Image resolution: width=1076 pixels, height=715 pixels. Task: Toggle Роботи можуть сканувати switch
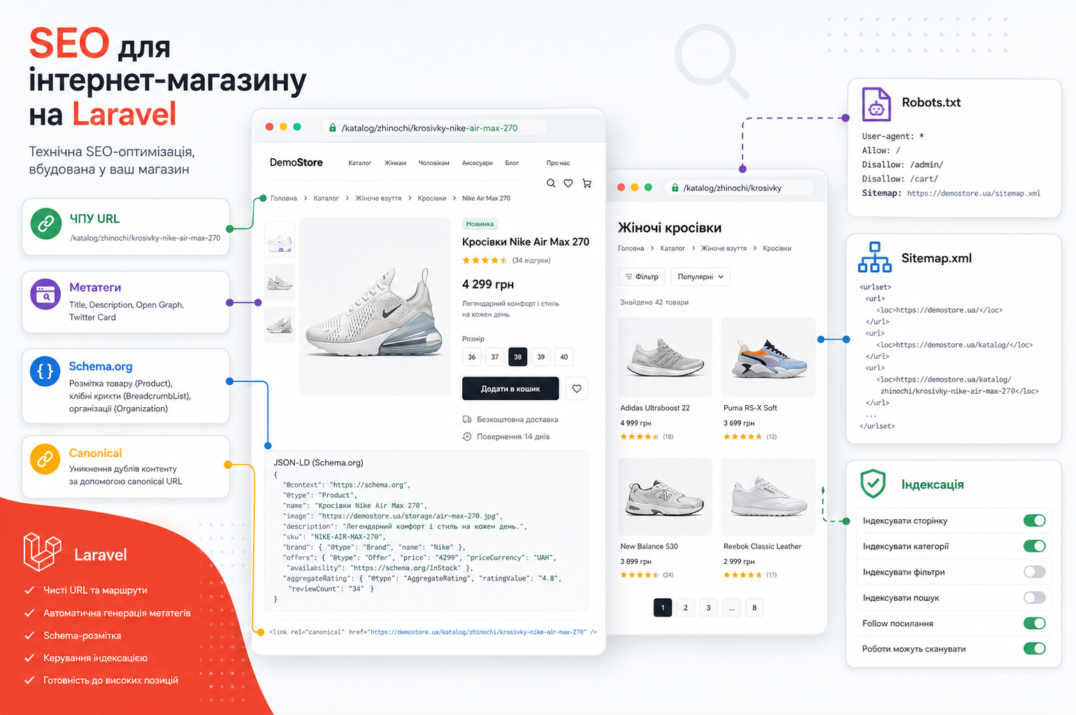pyautogui.click(x=1034, y=649)
